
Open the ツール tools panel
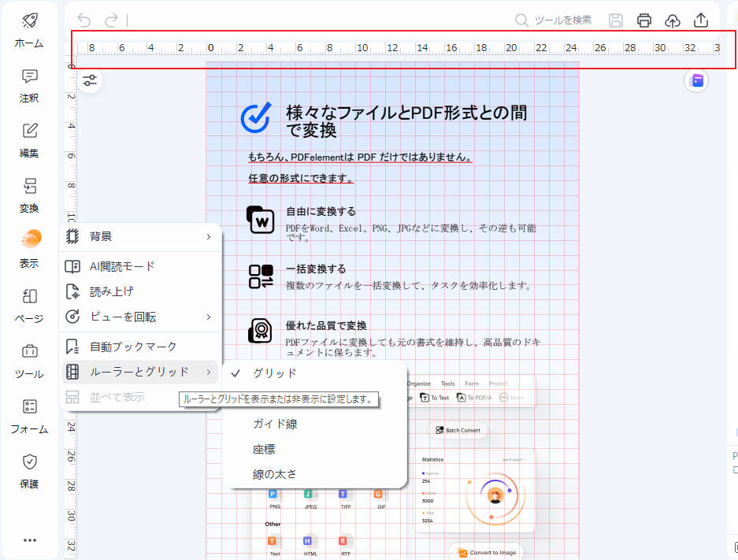click(x=28, y=362)
